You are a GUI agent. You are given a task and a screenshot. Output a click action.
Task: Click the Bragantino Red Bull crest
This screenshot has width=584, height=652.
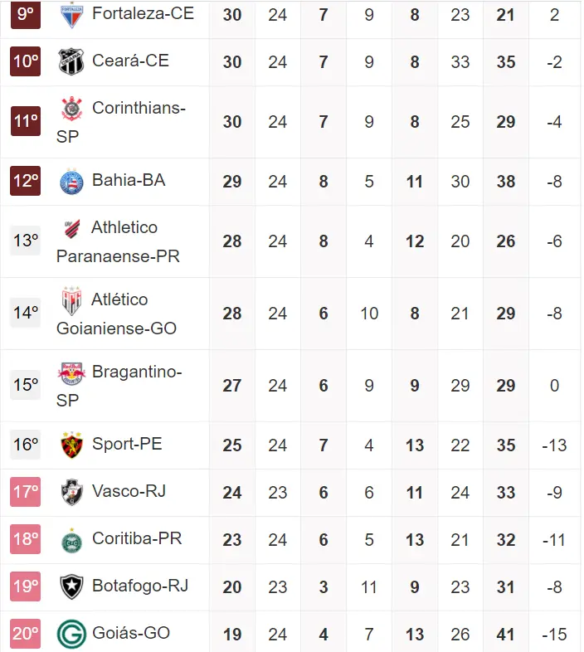tap(71, 372)
